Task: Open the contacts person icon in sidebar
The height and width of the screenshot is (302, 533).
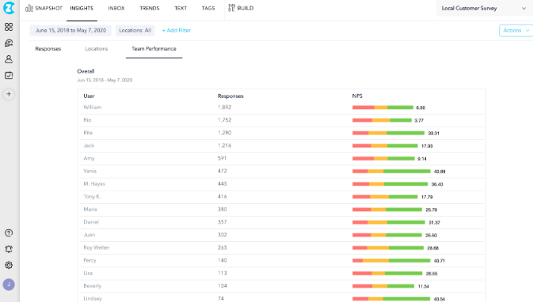Action: [9, 59]
